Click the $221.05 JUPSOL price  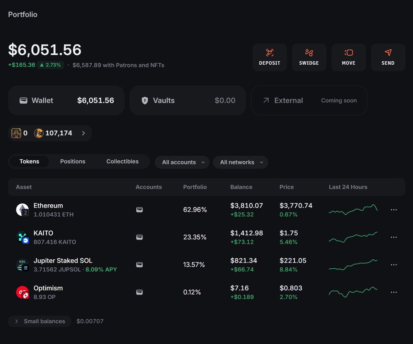point(293,261)
